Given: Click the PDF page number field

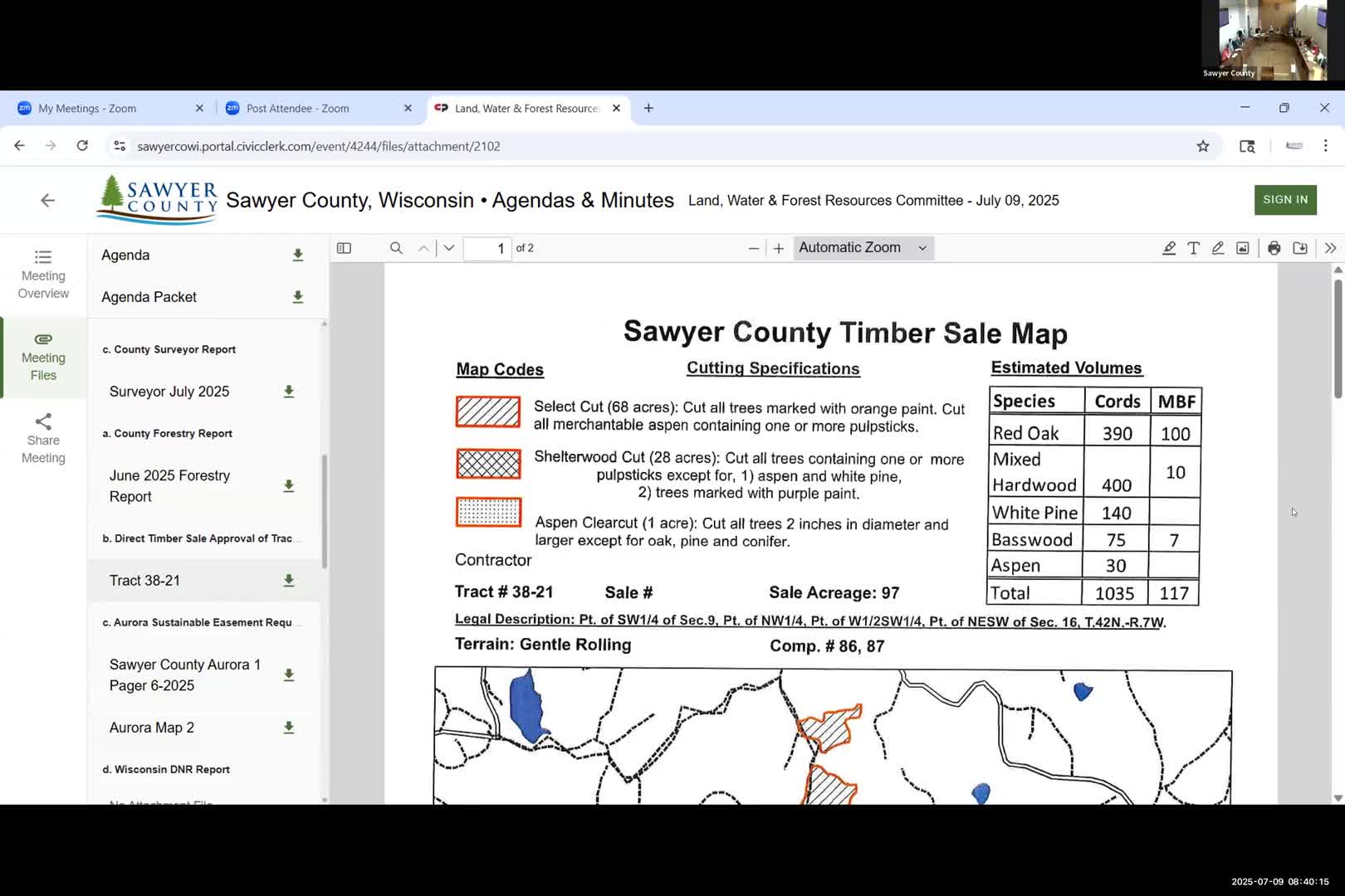Looking at the screenshot, I should [487, 248].
